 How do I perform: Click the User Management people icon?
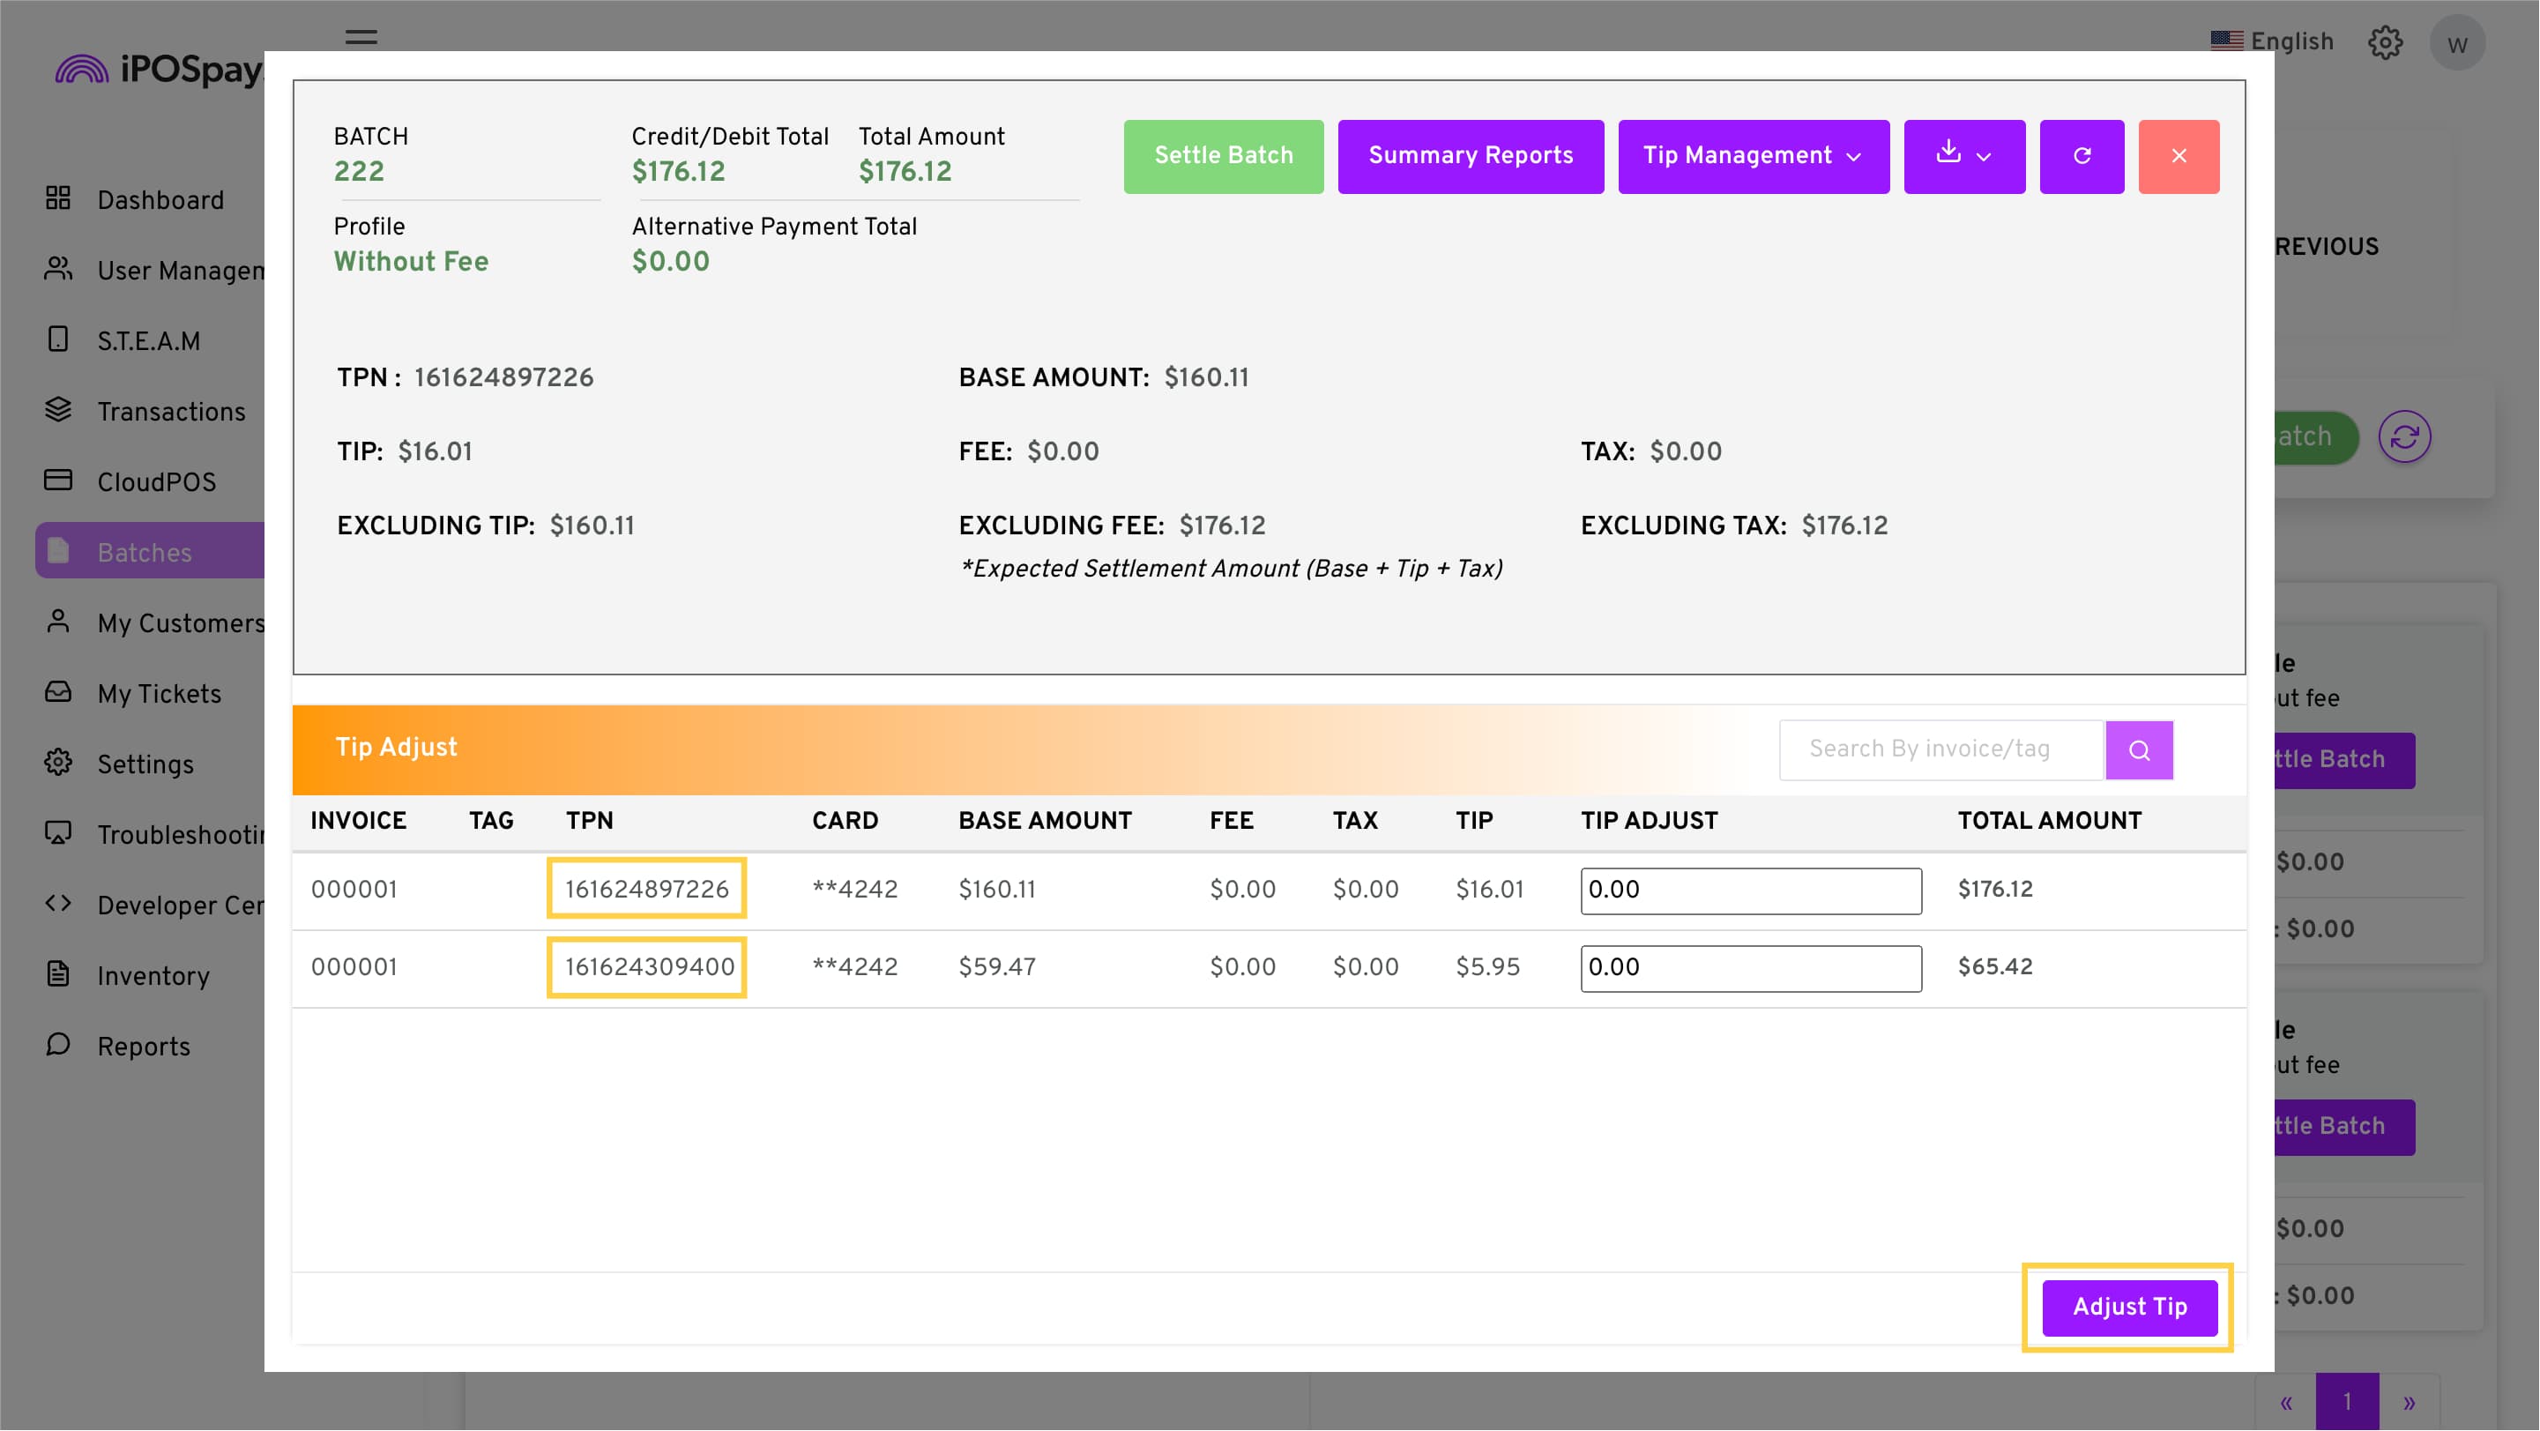[58, 268]
